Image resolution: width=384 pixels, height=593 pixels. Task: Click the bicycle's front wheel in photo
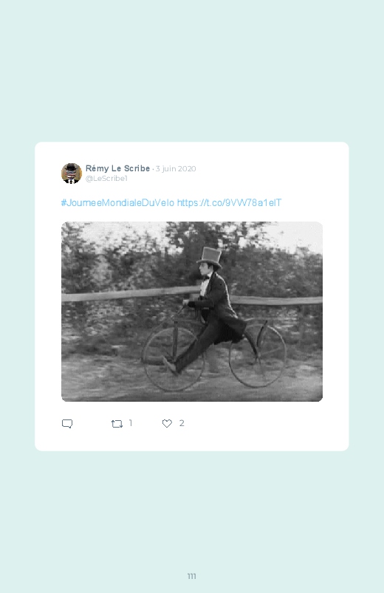174,359
